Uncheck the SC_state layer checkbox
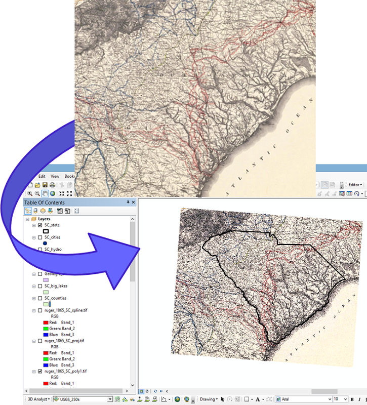This screenshot has height=405, width=367. (40, 225)
